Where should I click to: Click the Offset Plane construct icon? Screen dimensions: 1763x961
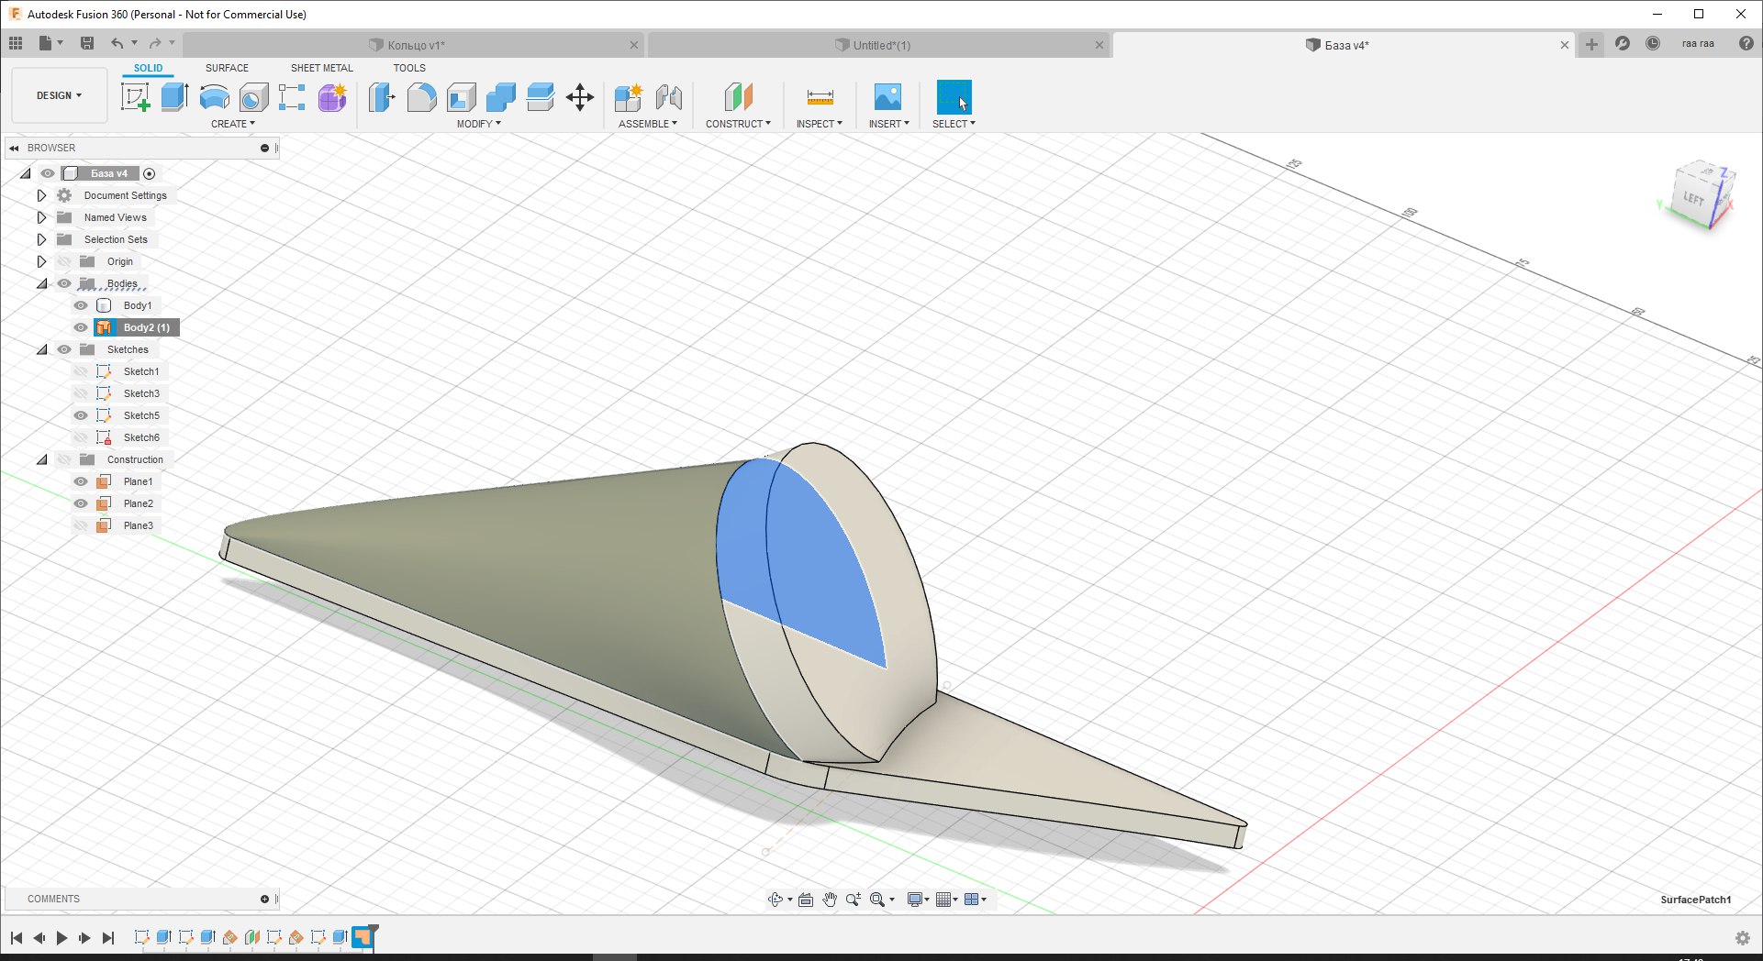coord(738,97)
